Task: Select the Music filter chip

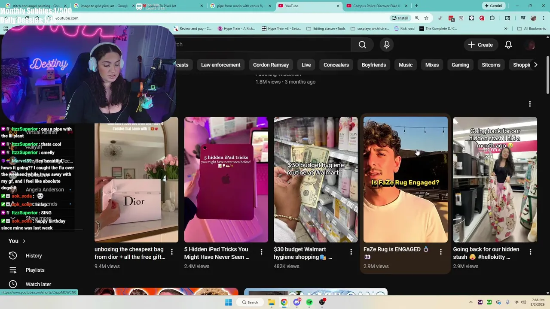Action: pos(406,65)
